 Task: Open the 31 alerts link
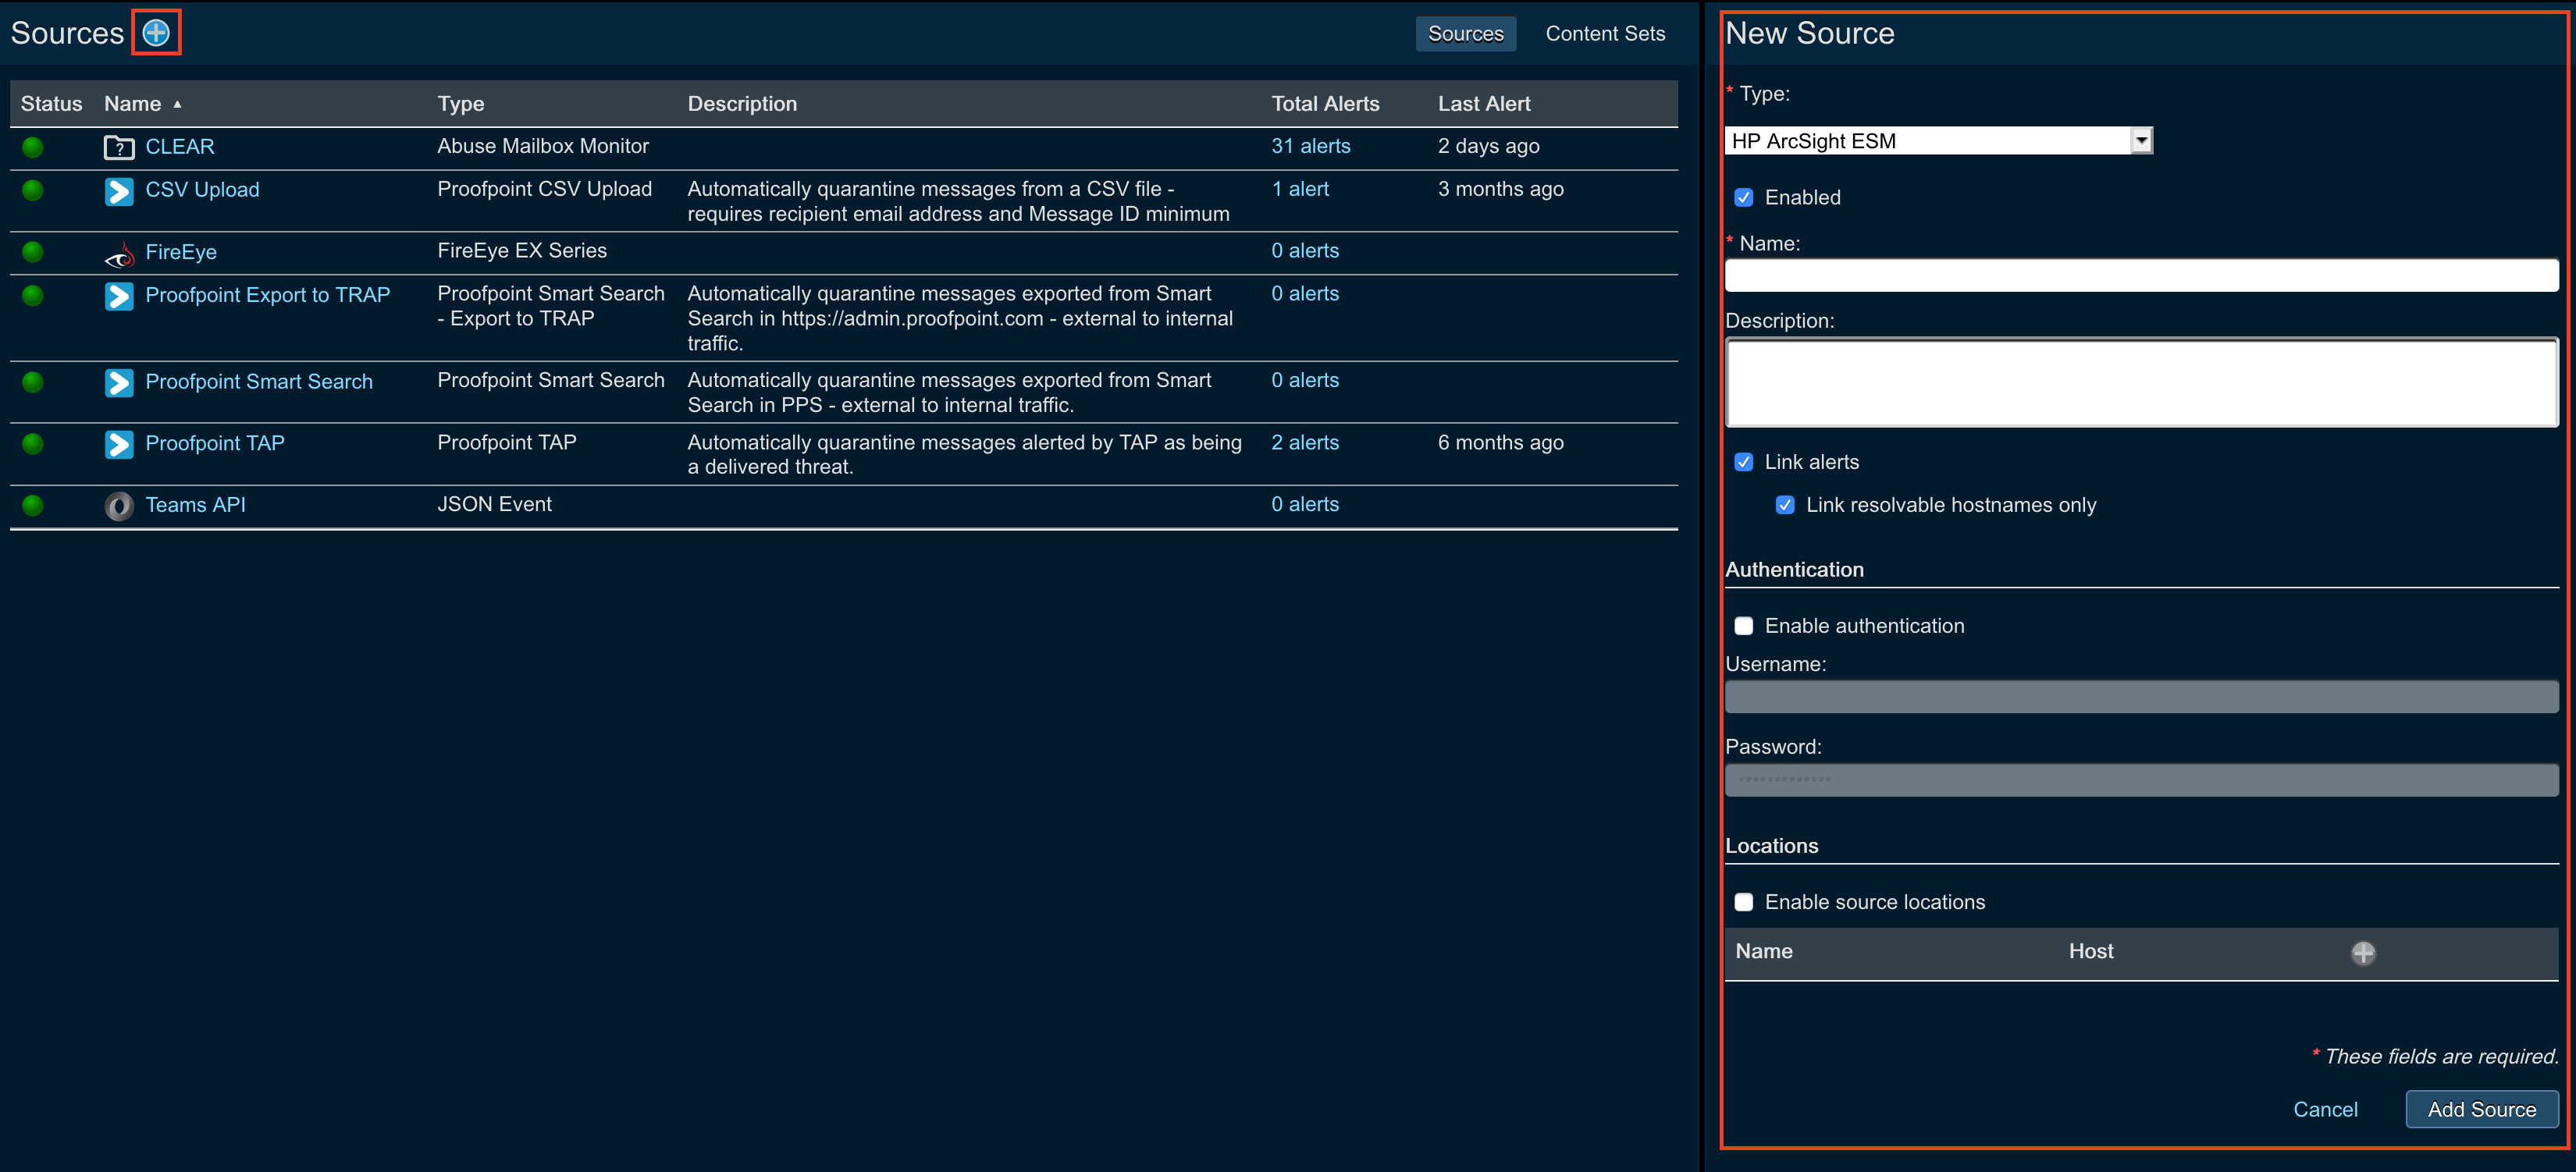click(x=1310, y=146)
